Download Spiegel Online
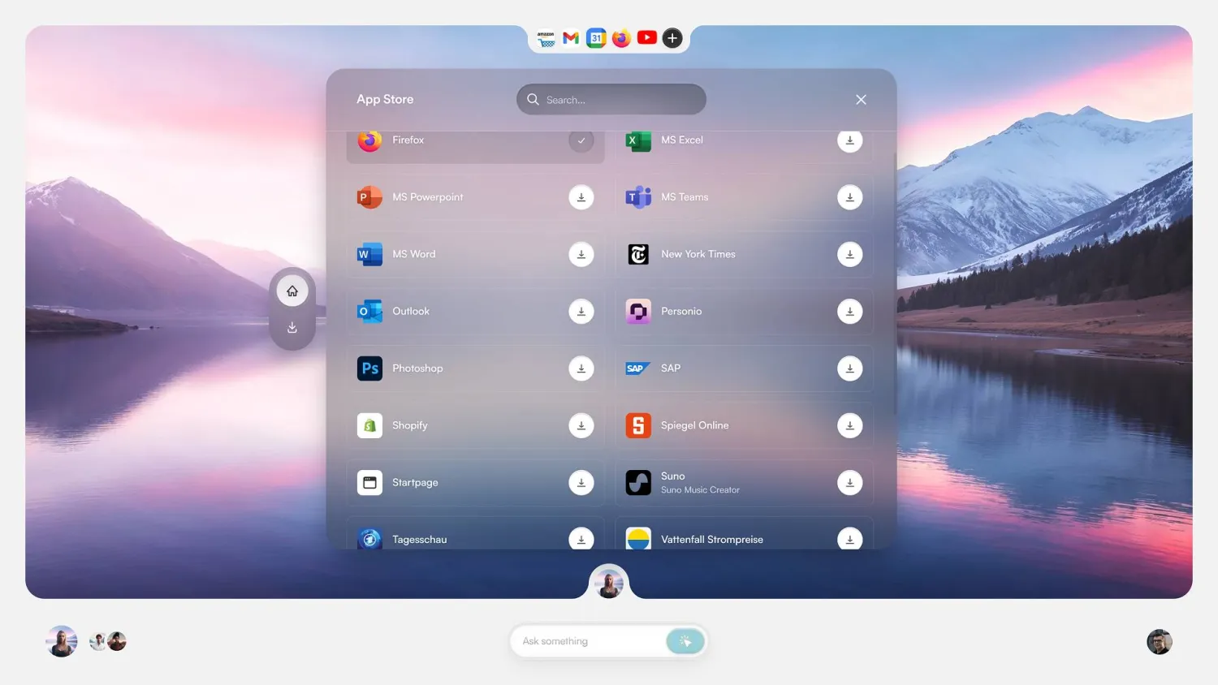1218x685 pixels. click(x=850, y=425)
